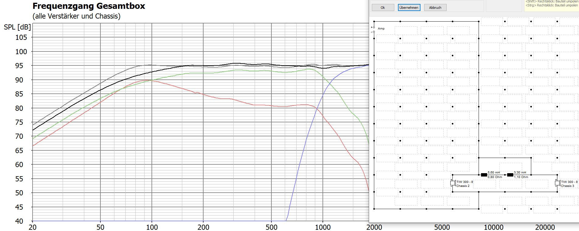Screen dimensions: 579x231
Task: Click the Amp label in the schematic
Action: point(381,29)
